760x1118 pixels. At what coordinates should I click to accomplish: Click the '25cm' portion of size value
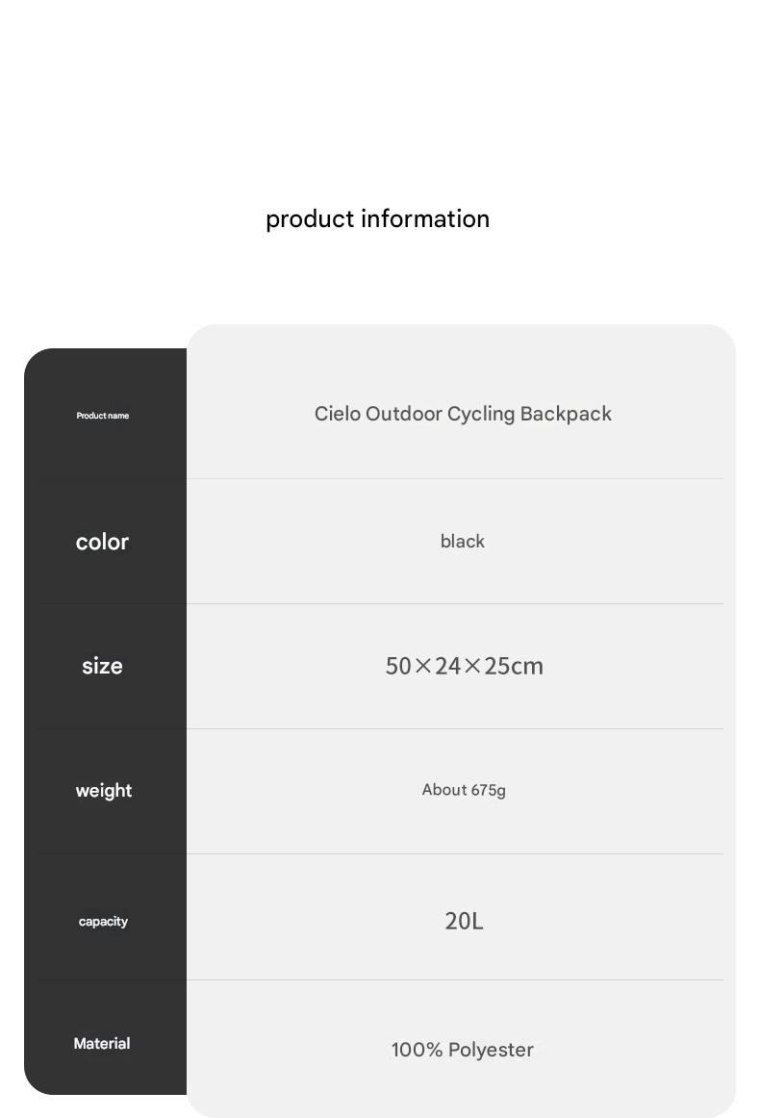point(514,666)
